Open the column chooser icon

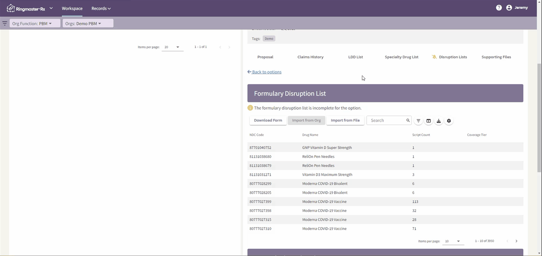429,121
